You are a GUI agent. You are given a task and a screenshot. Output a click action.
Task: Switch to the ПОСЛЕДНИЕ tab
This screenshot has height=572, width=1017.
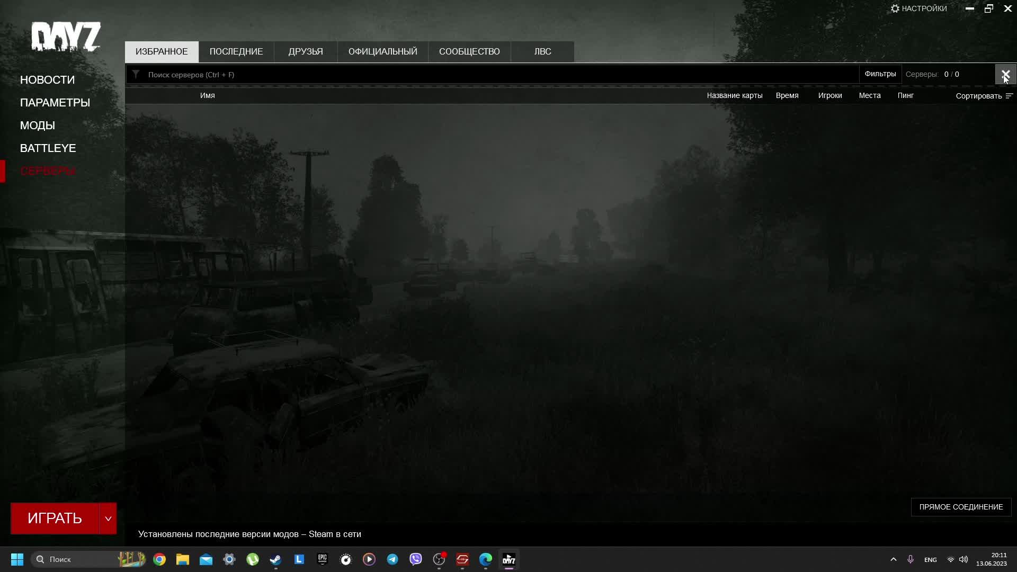click(236, 51)
